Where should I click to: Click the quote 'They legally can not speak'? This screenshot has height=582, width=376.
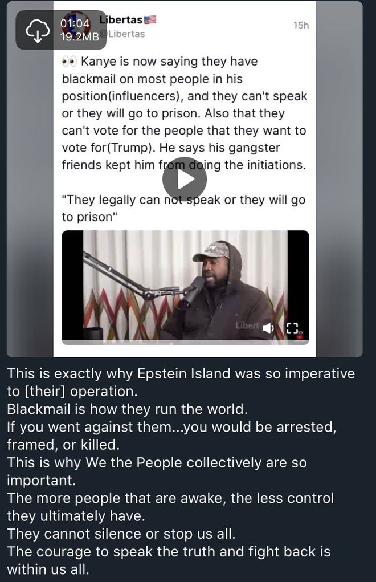[x=183, y=208]
